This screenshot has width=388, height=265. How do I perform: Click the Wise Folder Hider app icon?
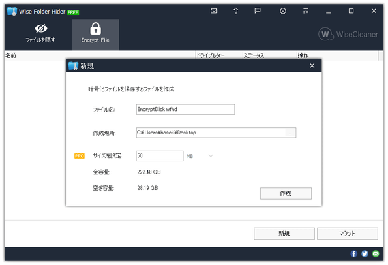click(12, 11)
